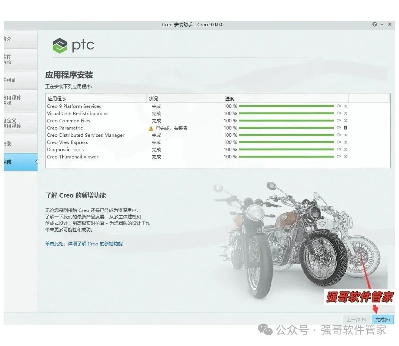Switch to the 安装 install step
This screenshot has width=399, height=346.
click(x=21, y=144)
